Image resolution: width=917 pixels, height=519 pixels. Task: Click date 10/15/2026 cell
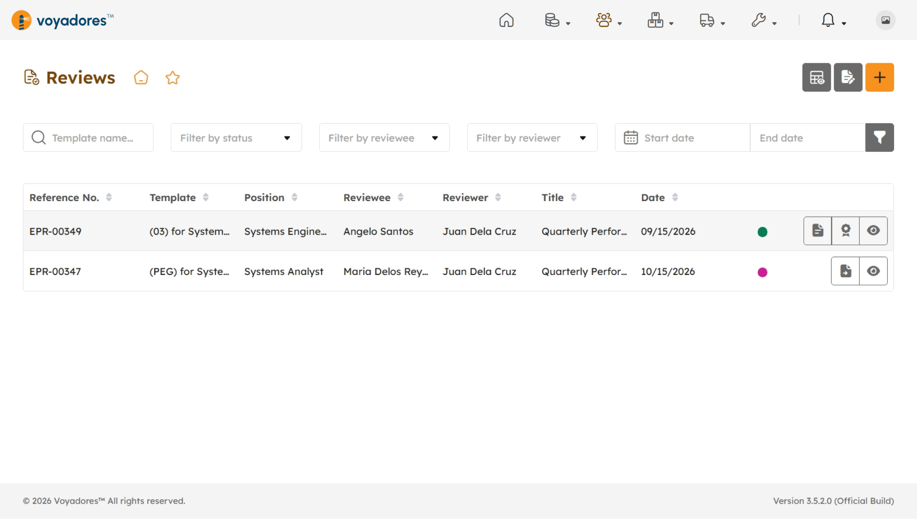coord(668,272)
